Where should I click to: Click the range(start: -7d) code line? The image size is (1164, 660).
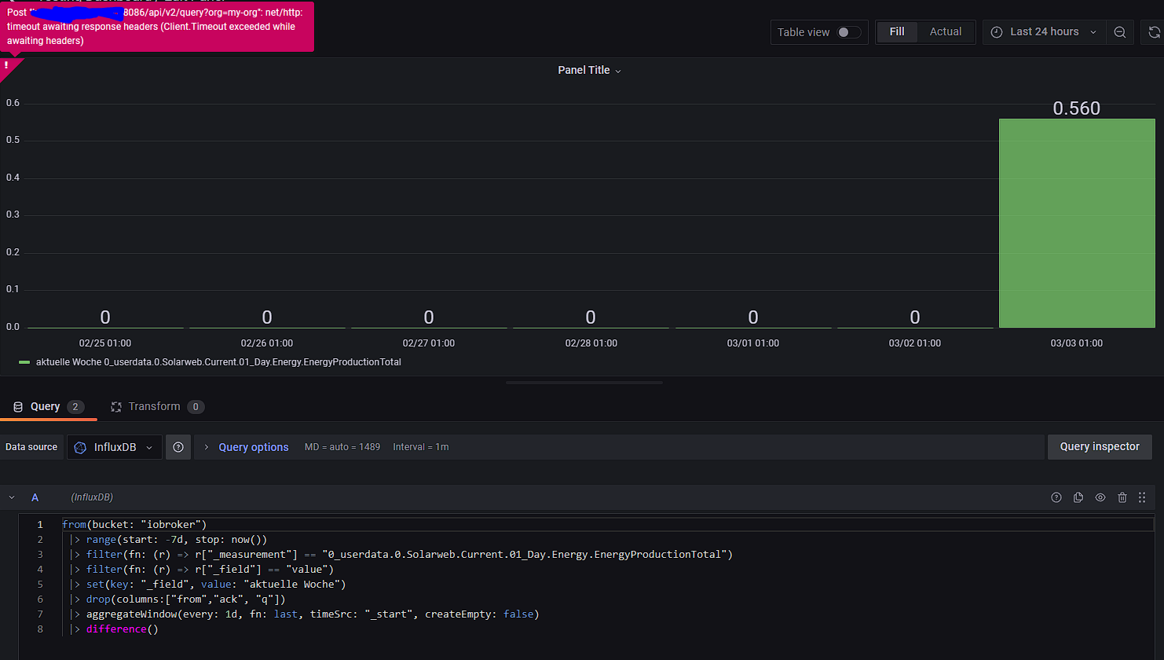click(169, 539)
